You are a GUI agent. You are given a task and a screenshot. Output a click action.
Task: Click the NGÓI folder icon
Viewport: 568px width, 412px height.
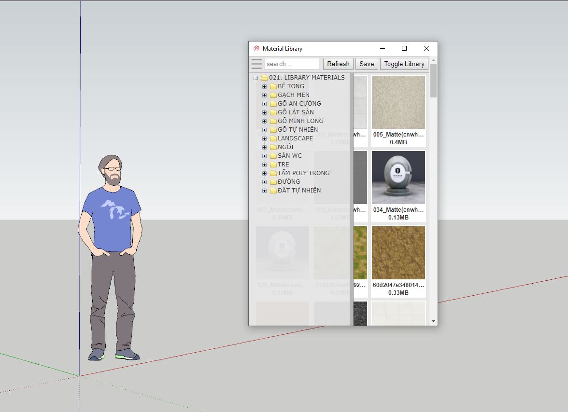(x=272, y=147)
